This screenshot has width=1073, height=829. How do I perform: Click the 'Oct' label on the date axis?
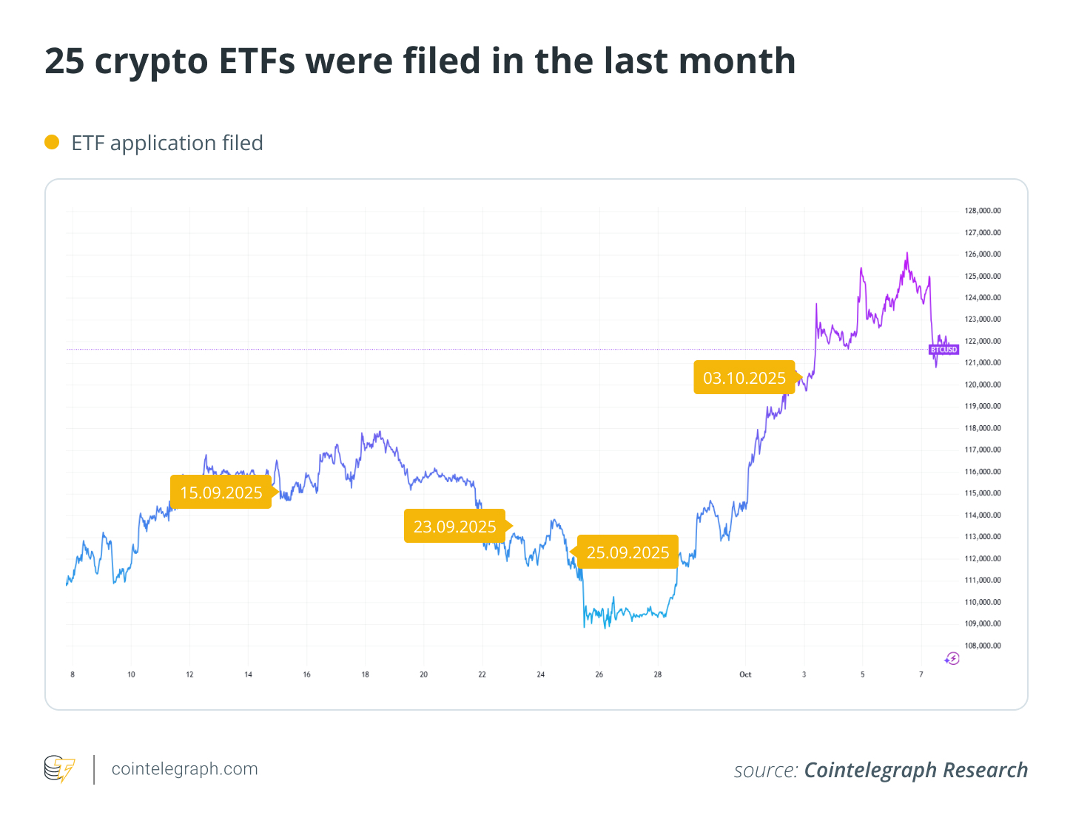pyautogui.click(x=745, y=674)
